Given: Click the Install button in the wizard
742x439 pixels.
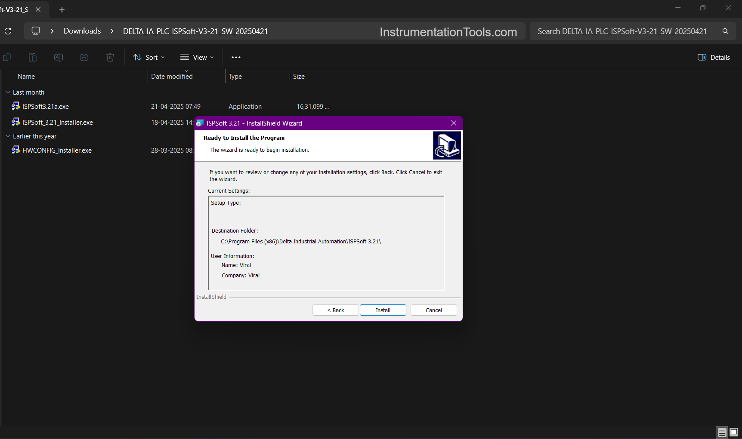Looking at the screenshot, I should pos(383,310).
